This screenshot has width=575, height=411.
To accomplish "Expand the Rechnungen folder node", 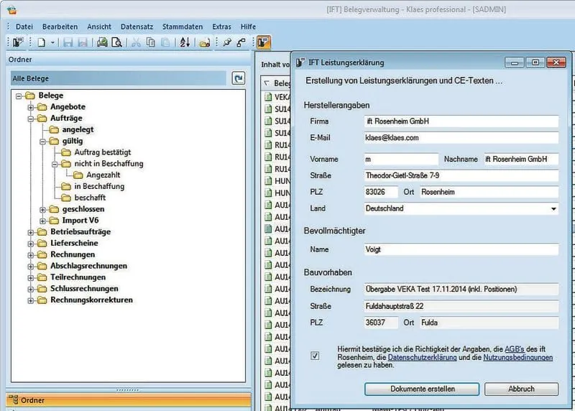I will (31, 254).
